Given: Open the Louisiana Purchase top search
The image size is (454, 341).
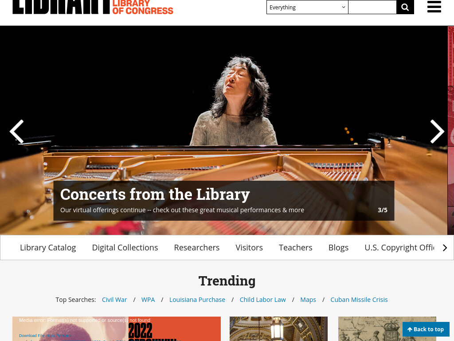Looking at the screenshot, I should [197, 300].
